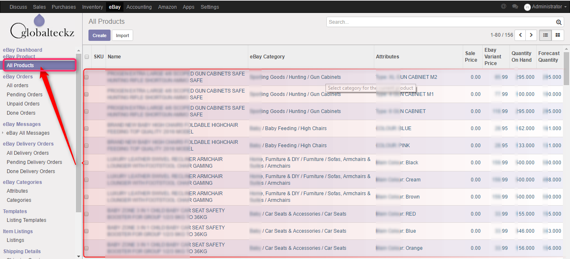This screenshot has width=570, height=259.
Task: Toggle the select-all checkbox in table header
Action: [87, 57]
